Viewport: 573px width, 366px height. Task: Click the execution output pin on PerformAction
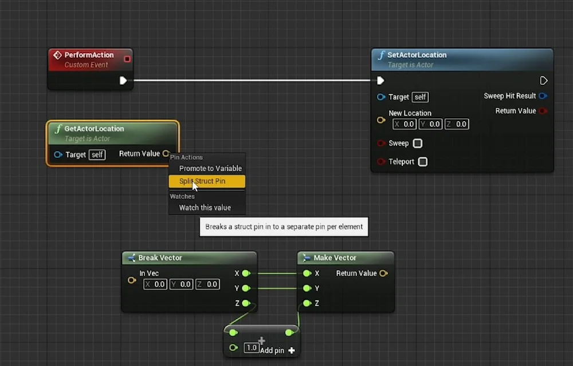(x=123, y=81)
